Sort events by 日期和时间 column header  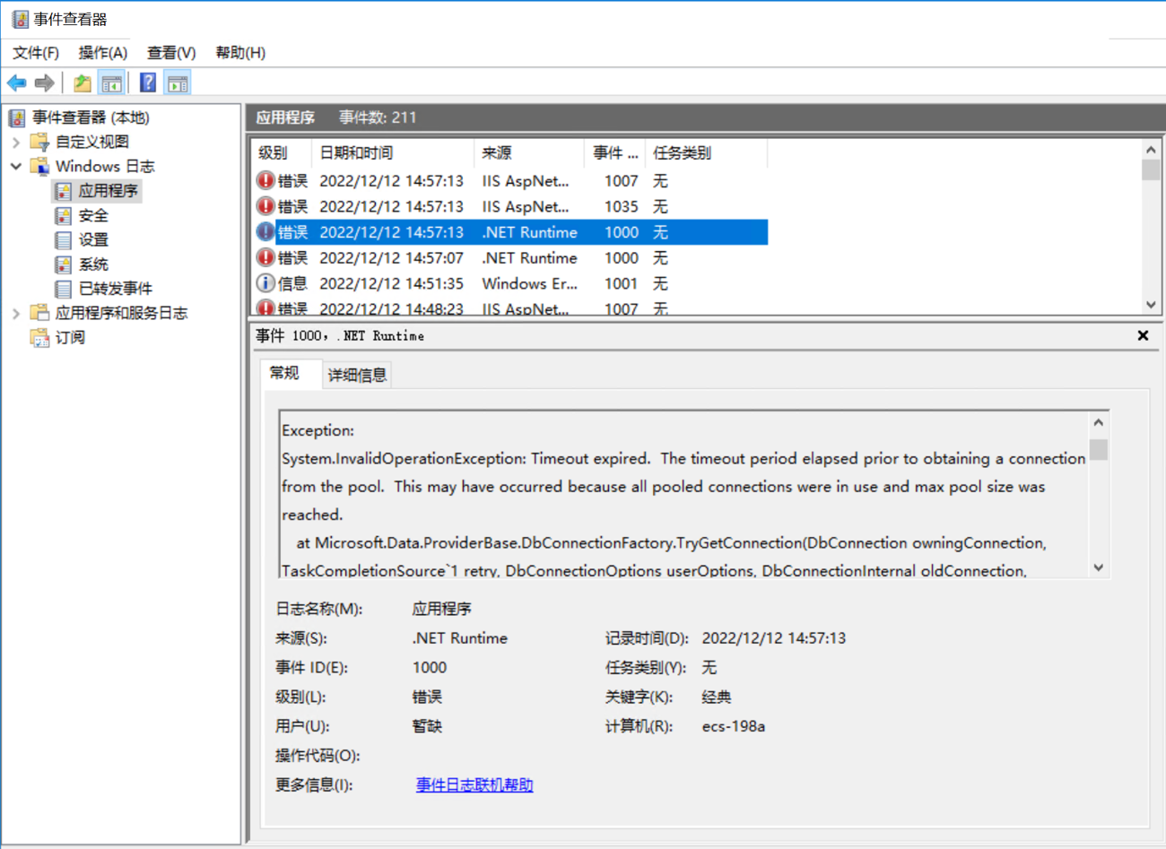(392, 153)
